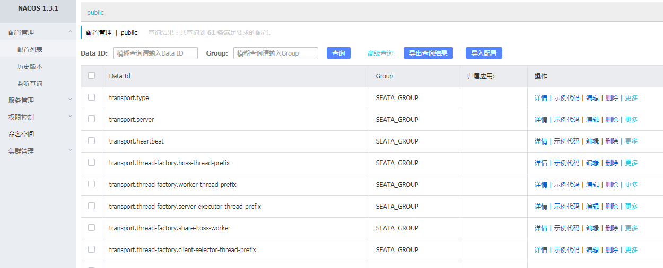Tick the transport.heartbeat row checkbox
This screenshot has height=268, width=663.
click(x=91, y=141)
